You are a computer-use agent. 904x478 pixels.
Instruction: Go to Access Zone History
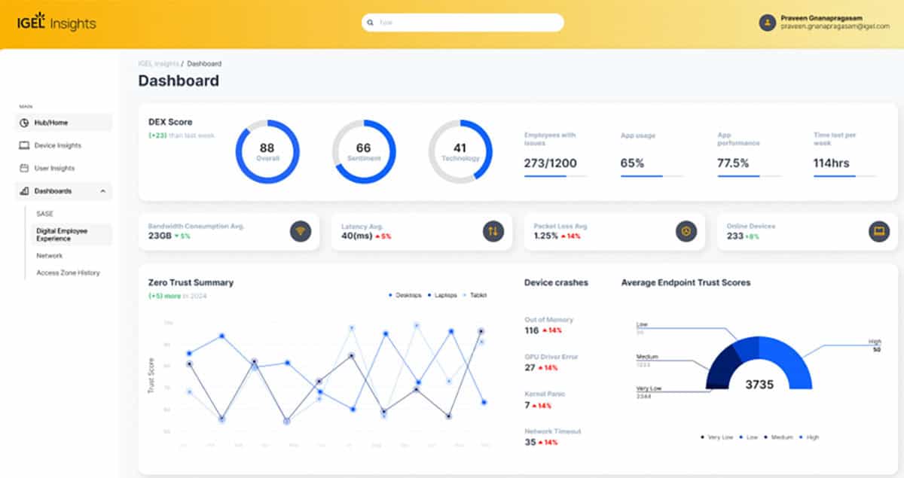pos(68,272)
